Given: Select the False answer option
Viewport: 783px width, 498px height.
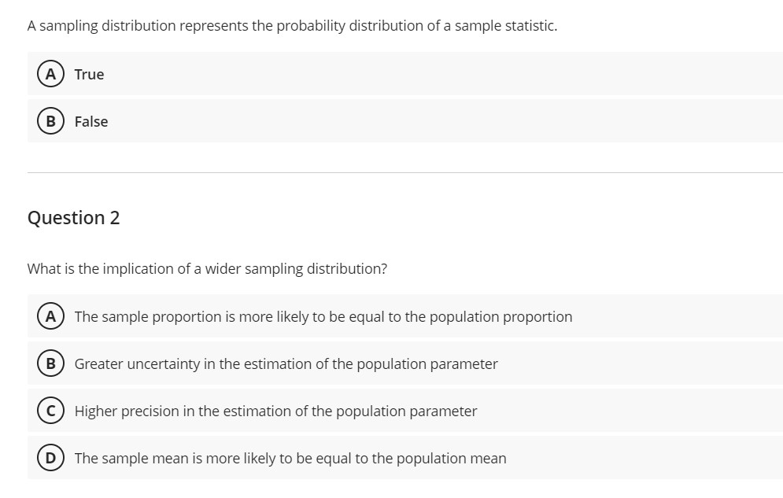Looking at the screenshot, I should [x=90, y=121].
